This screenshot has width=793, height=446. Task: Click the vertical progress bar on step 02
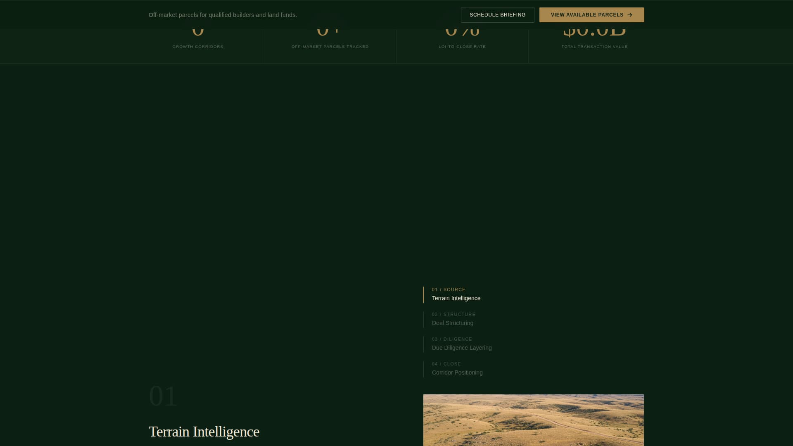(x=424, y=319)
